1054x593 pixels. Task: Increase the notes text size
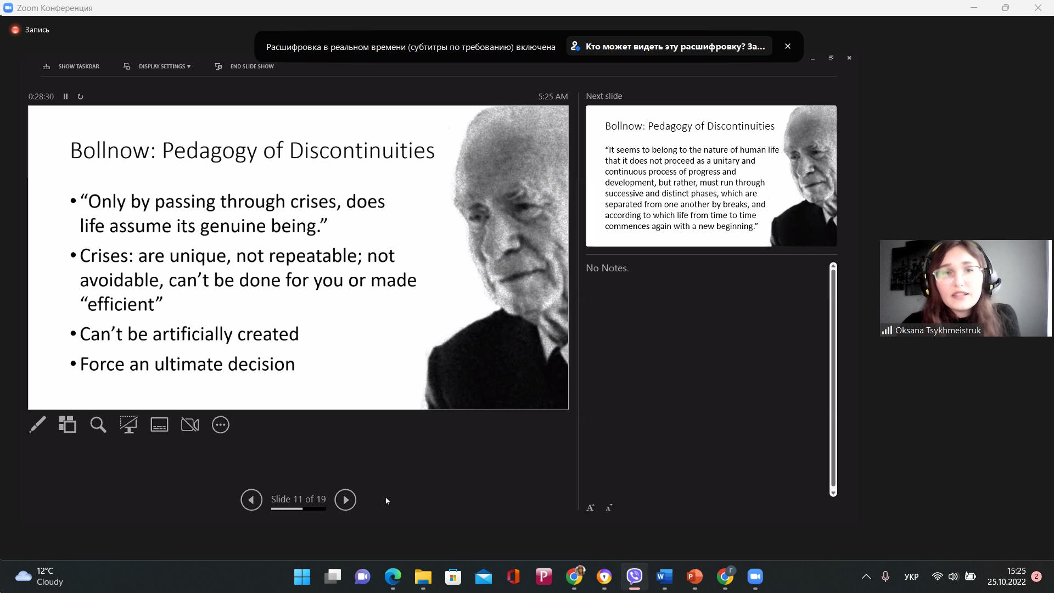591,508
